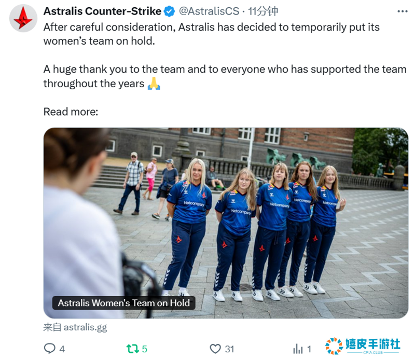The height and width of the screenshot is (359, 415).
Task: Open the Astralis Counter-Strike display name
Action: [102, 11]
